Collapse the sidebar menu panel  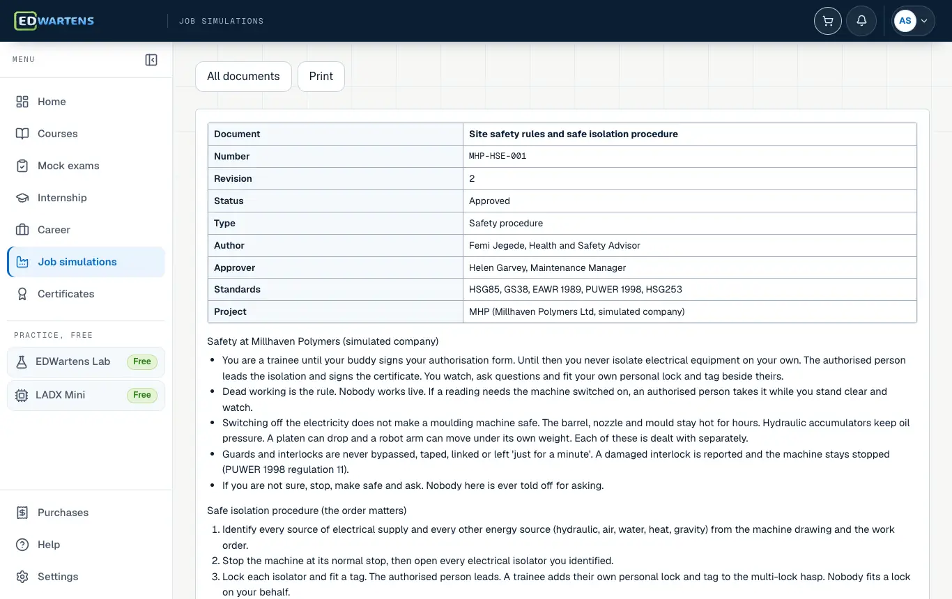tap(151, 60)
